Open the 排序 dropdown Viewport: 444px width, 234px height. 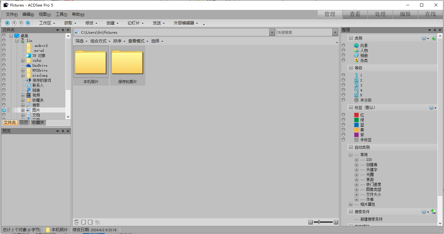(119, 41)
